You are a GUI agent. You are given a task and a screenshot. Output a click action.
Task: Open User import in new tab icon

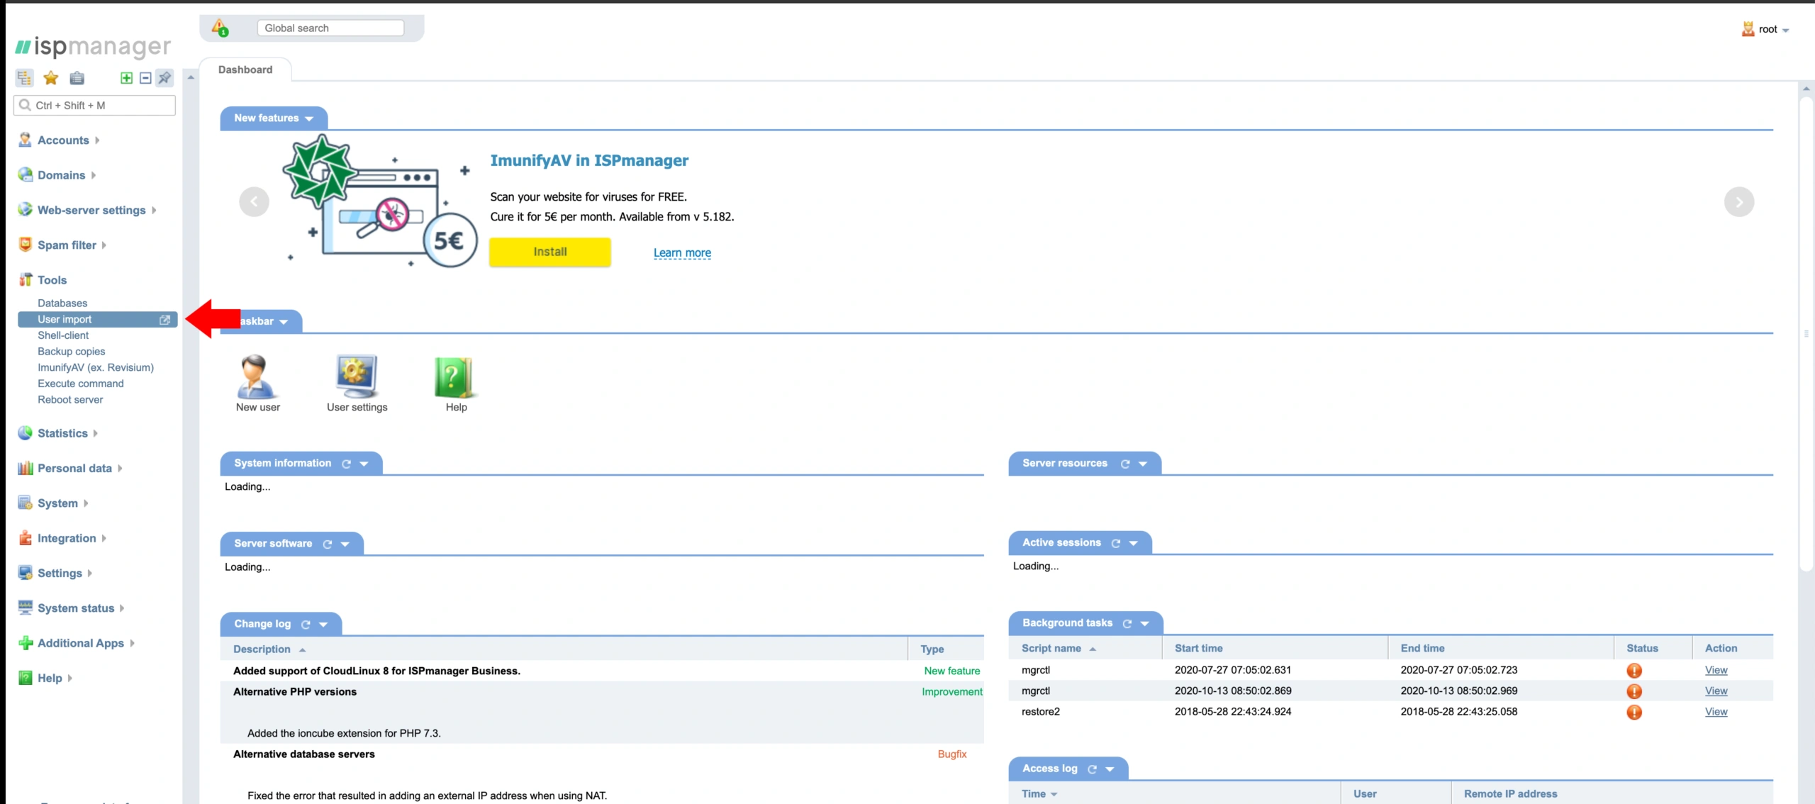point(164,320)
